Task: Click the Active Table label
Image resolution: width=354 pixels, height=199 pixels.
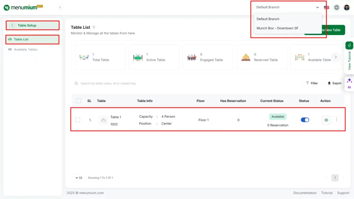Action: pyautogui.click(x=156, y=60)
